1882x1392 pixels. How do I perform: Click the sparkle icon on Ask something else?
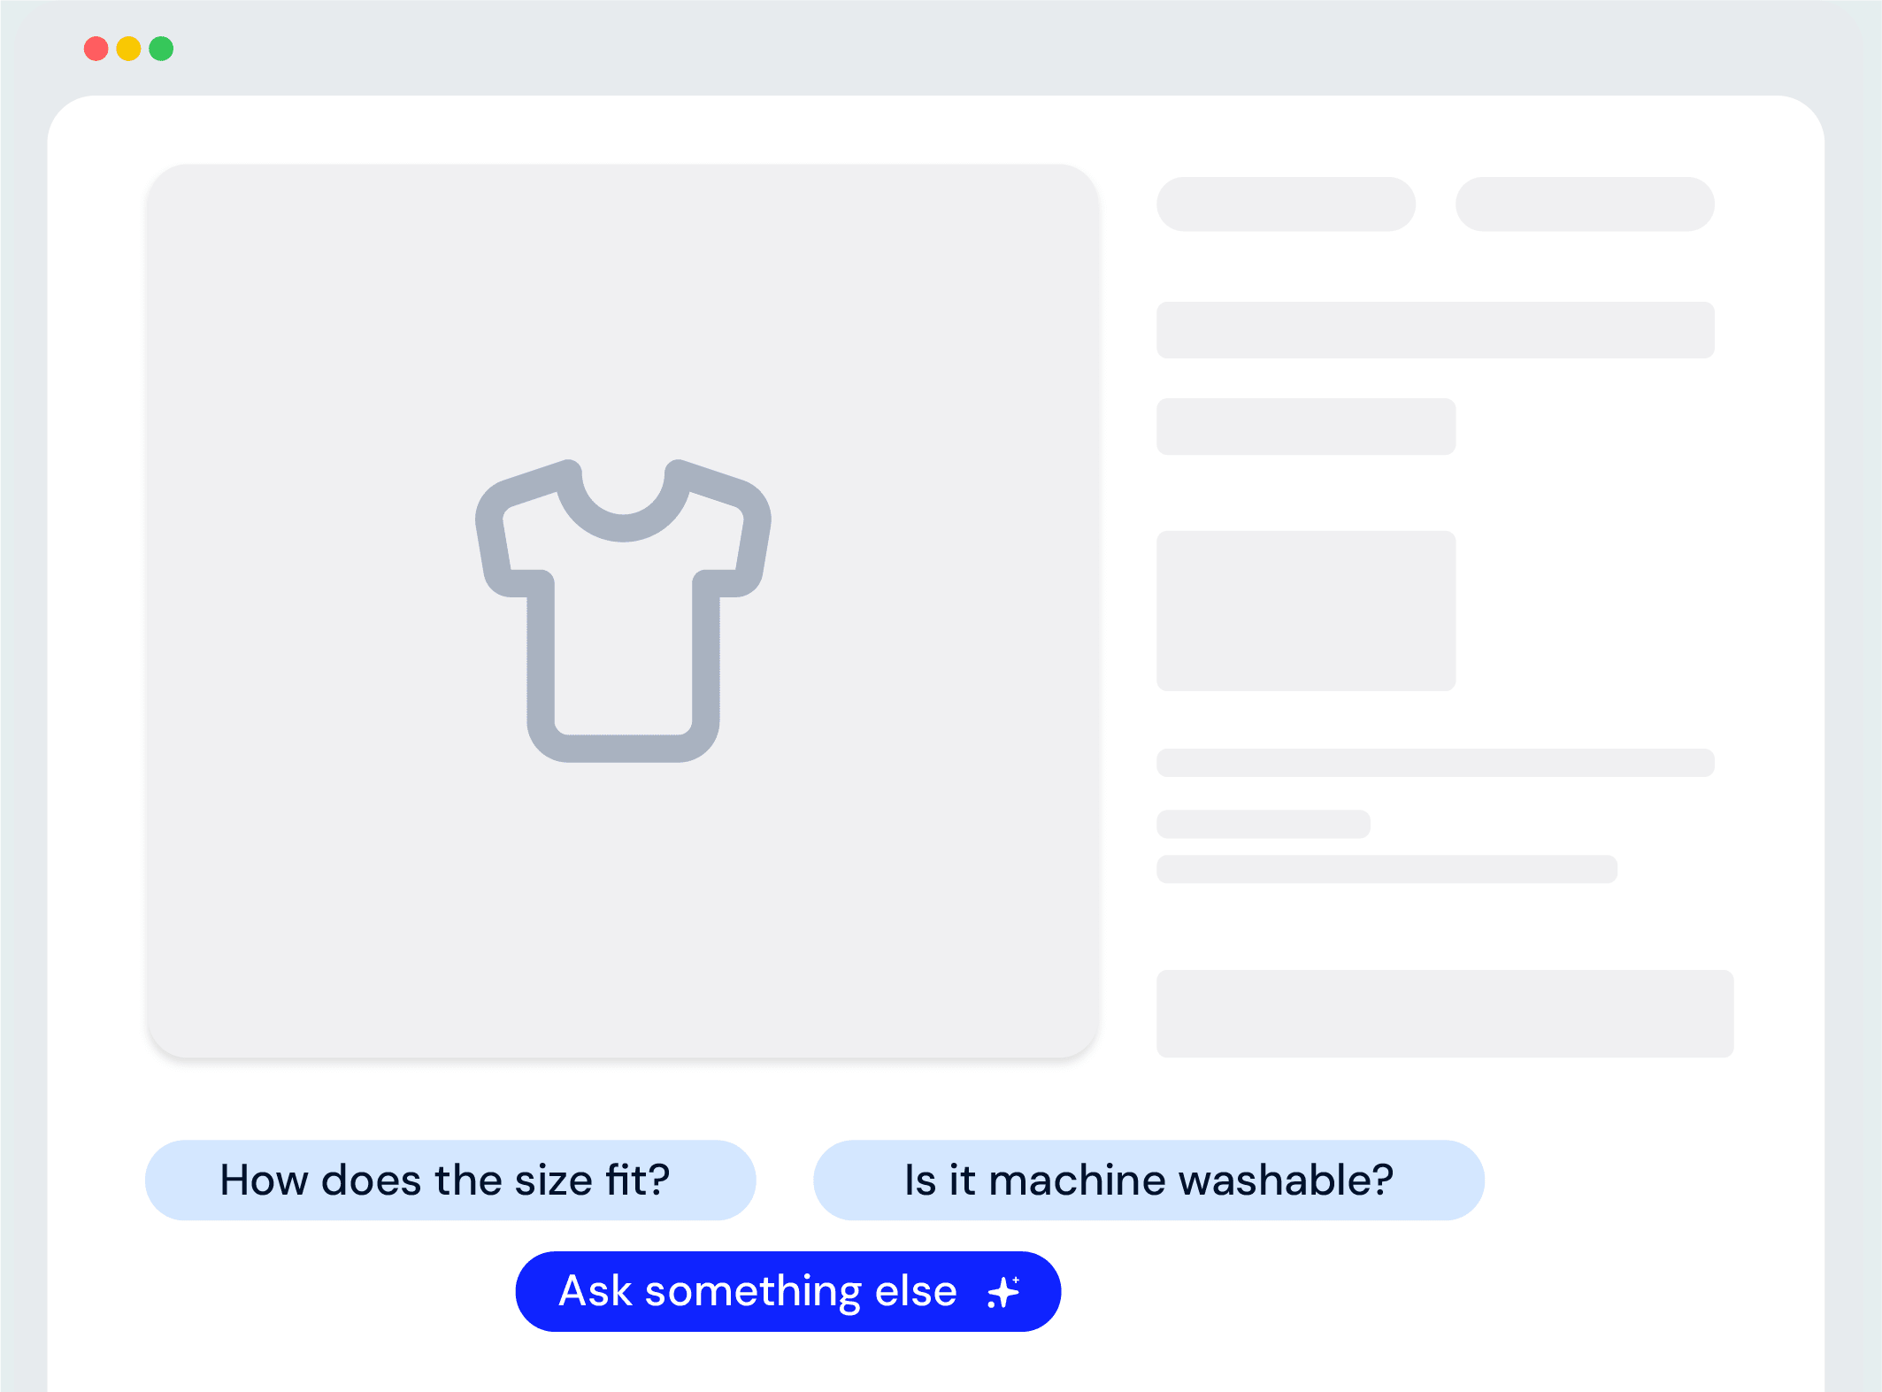click(1004, 1291)
